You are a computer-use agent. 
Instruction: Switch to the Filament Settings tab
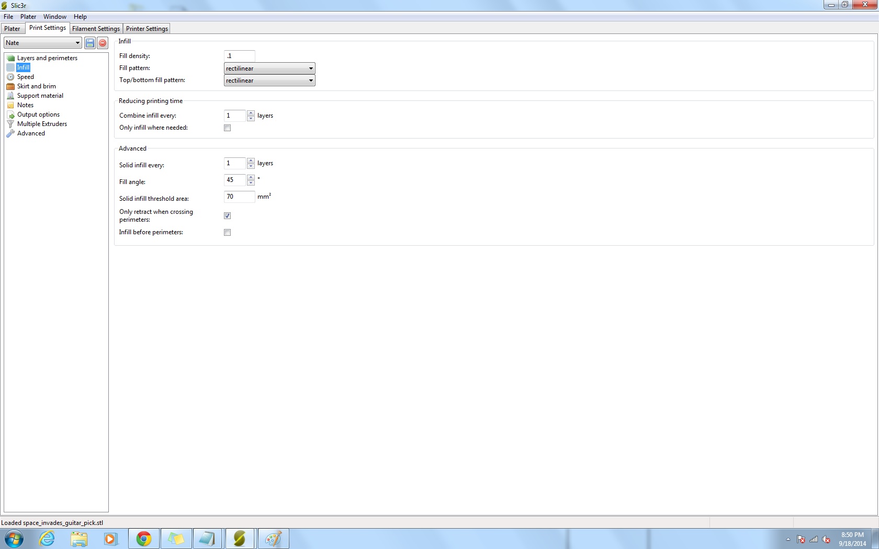(x=96, y=29)
